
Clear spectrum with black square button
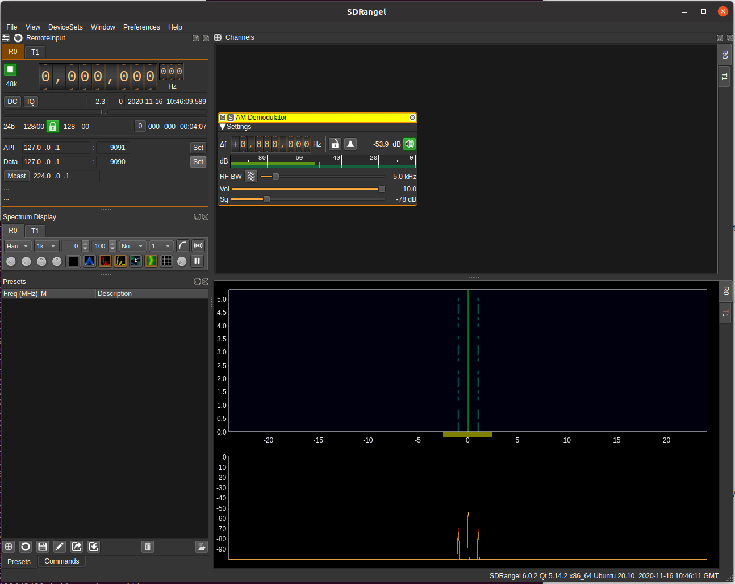point(73,261)
